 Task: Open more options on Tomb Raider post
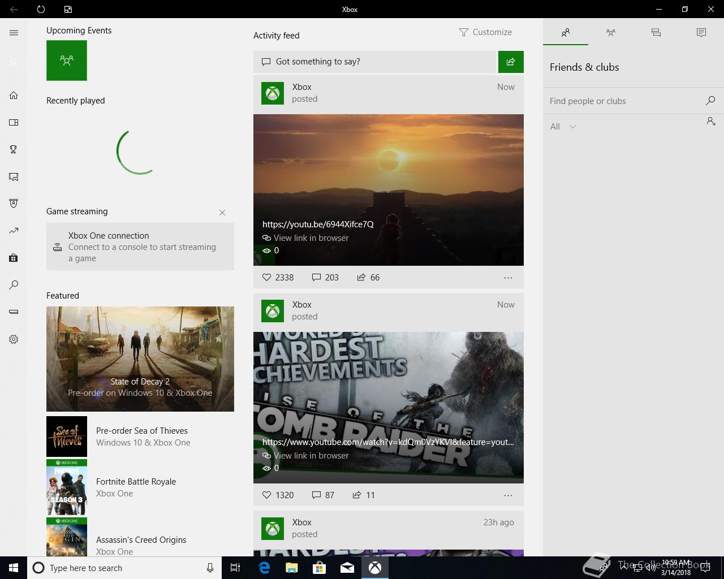click(x=508, y=495)
